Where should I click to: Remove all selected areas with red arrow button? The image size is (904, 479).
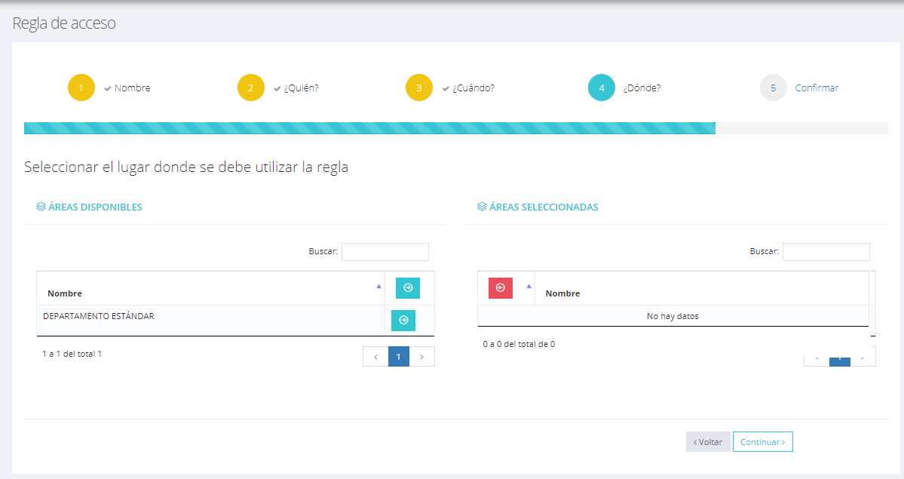point(501,288)
